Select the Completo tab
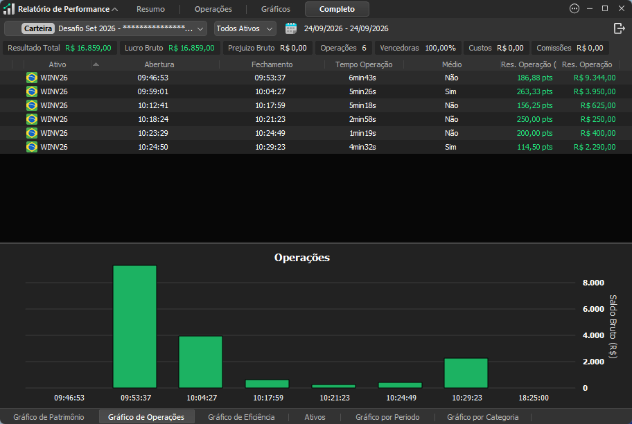This screenshot has width=632, height=424. 337,9
